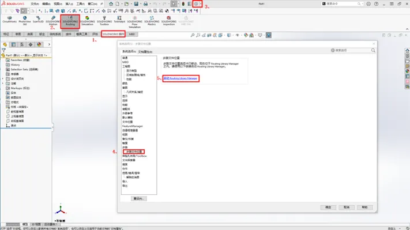Select MBD in the options list
This screenshot has height=230, width=410.
tap(125, 62)
